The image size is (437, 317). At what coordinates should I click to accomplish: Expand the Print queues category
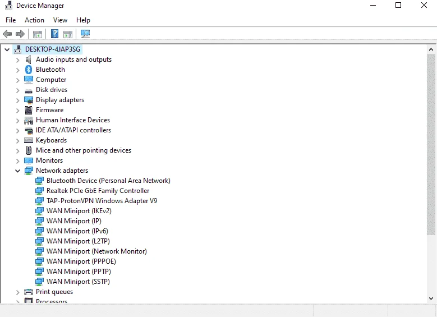tap(17, 292)
